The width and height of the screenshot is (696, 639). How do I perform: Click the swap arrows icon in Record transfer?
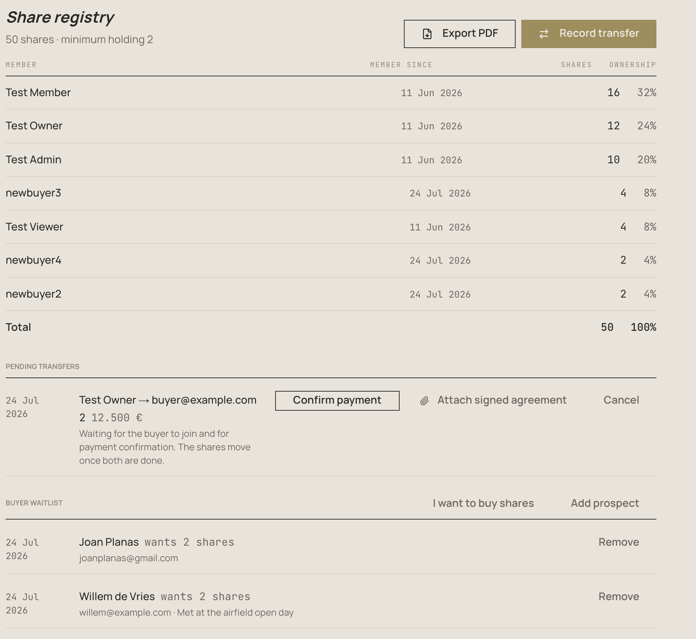pyautogui.click(x=544, y=34)
